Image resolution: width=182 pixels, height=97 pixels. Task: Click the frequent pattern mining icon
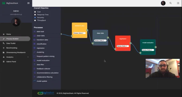coord(35,56)
